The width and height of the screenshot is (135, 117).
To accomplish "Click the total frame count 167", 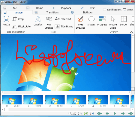I will pyautogui.click(x=86, y=114).
